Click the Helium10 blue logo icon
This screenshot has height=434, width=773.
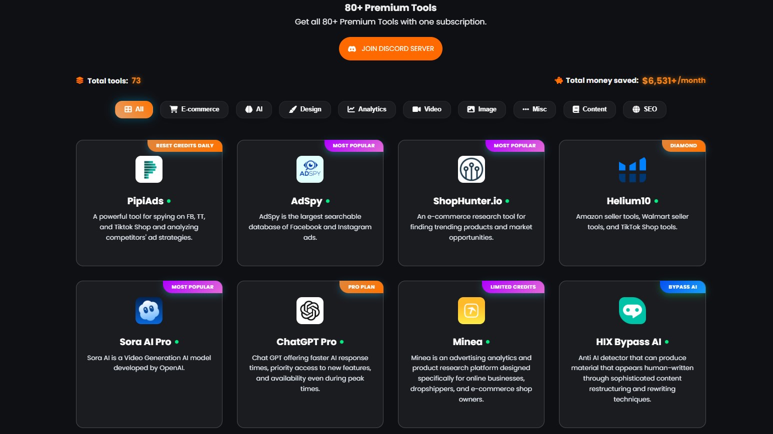tap(632, 170)
